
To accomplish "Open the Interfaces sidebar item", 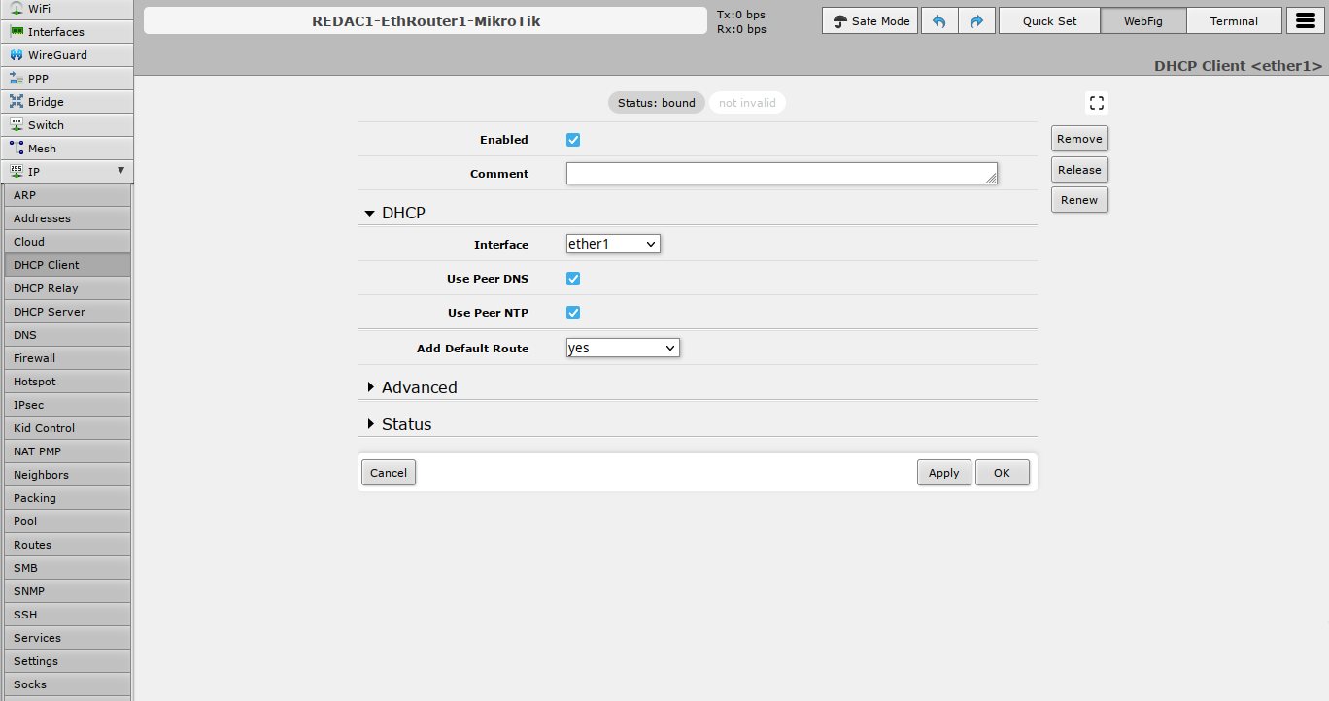I will pyautogui.click(x=55, y=32).
